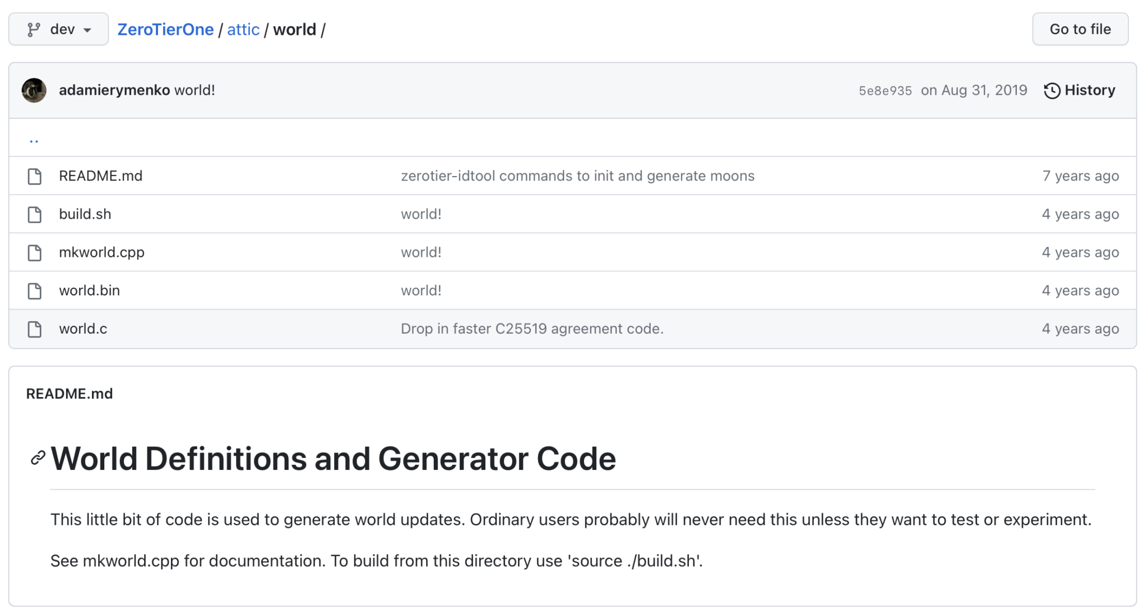Screen dimensions: 1148x615
Task: Click the anchor link icon beside heading
Action: 38,458
